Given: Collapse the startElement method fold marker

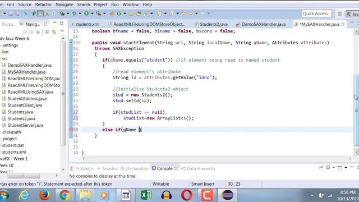Looking at the screenshot, I should tap(80, 43).
